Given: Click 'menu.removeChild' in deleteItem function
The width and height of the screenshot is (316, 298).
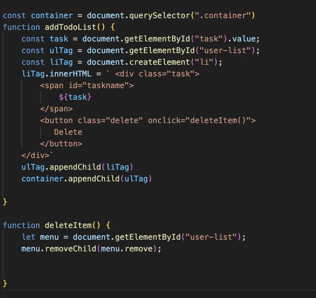Looking at the screenshot, I should coord(59,249).
